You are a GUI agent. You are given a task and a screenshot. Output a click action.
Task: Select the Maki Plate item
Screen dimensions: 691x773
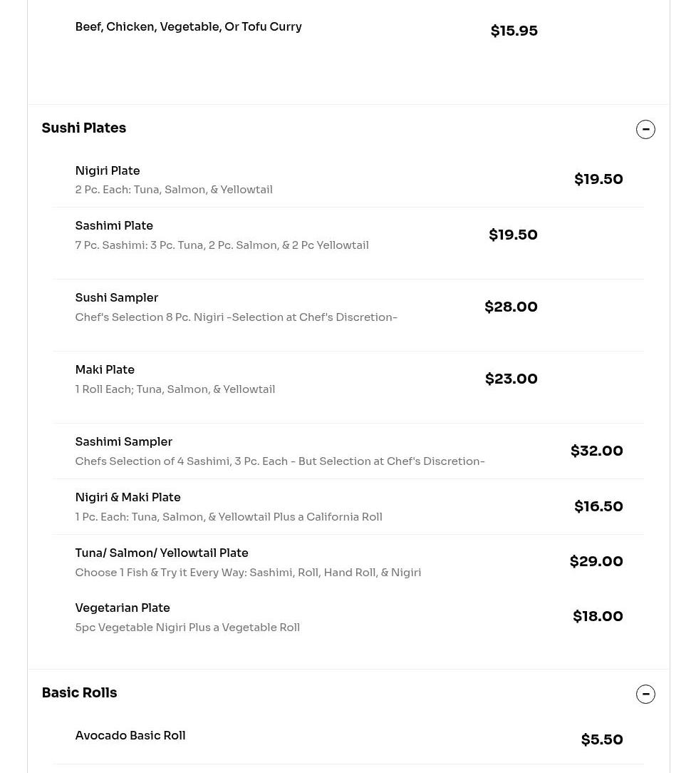(x=105, y=370)
